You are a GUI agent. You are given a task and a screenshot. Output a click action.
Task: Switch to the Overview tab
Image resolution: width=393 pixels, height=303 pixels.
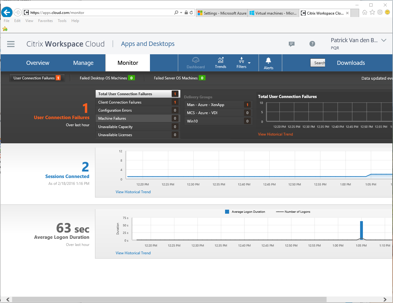click(x=38, y=63)
